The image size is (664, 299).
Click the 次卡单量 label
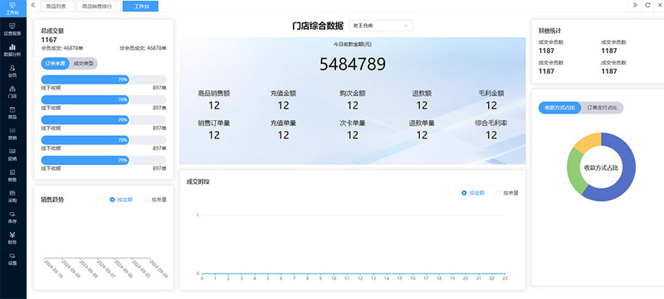click(x=352, y=123)
